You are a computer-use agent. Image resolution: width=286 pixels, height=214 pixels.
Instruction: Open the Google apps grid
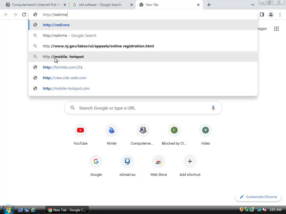pyautogui.click(x=276, y=29)
